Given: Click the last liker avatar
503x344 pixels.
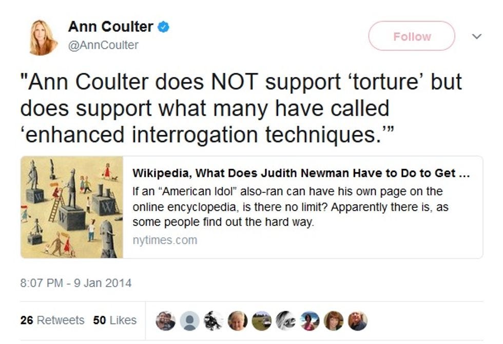Looking at the screenshot, I should point(358,320).
